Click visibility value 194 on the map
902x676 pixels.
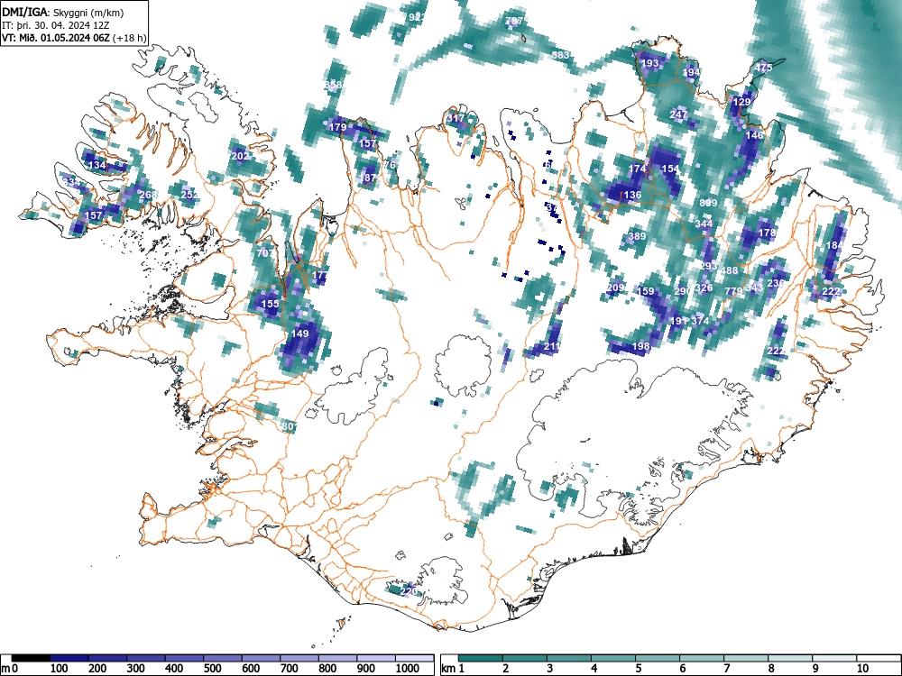coord(692,72)
